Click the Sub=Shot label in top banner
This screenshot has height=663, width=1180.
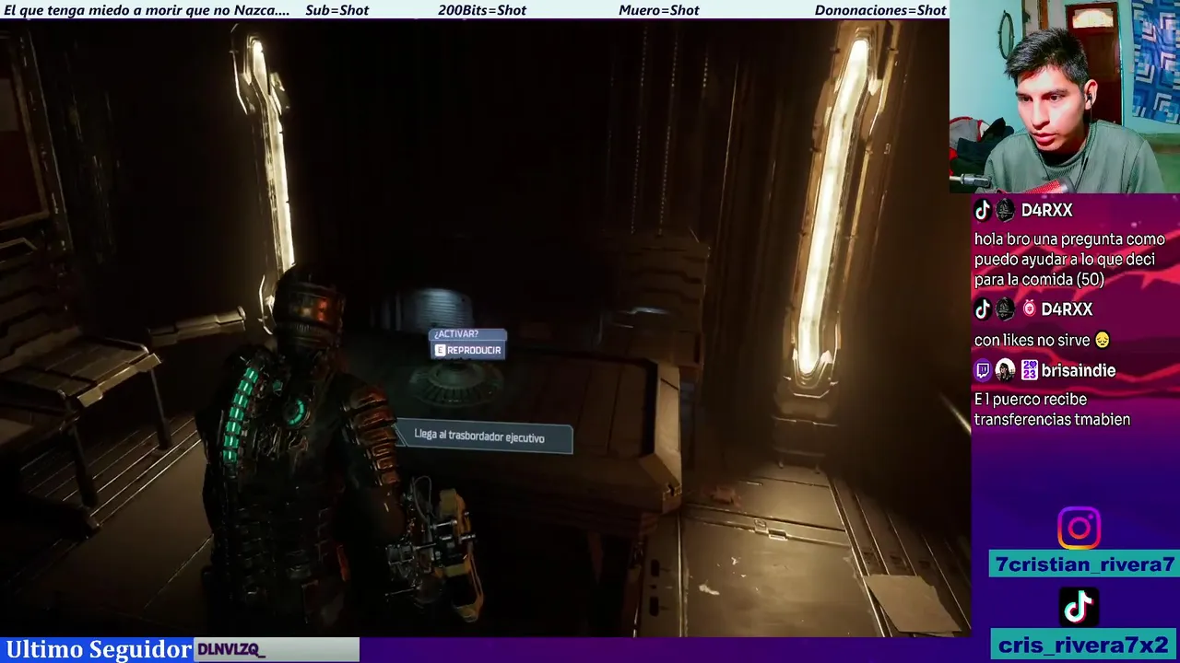pyautogui.click(x=336, y=10)
